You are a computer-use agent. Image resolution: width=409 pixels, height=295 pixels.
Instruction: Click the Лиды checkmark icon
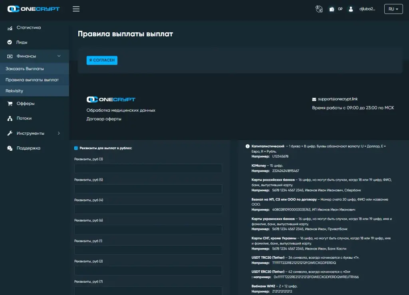click(x=10, y=42)
